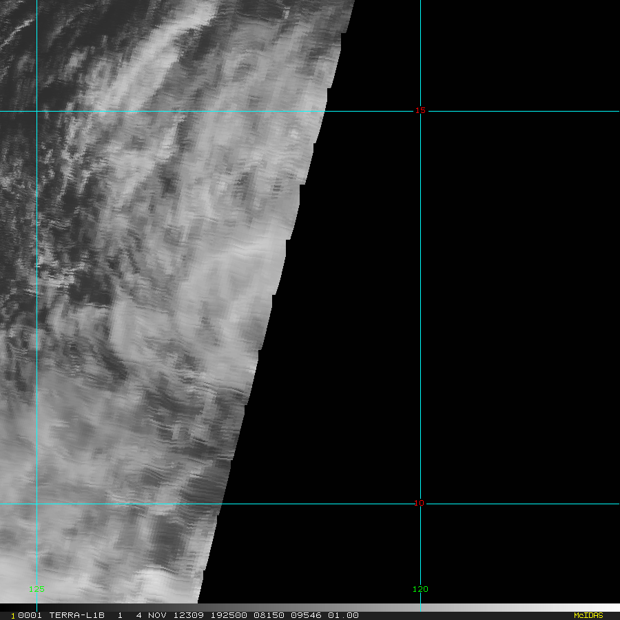Screen dimensions: 620x620
Task: Click the red 15 latitude label
Action: [420, 110]
